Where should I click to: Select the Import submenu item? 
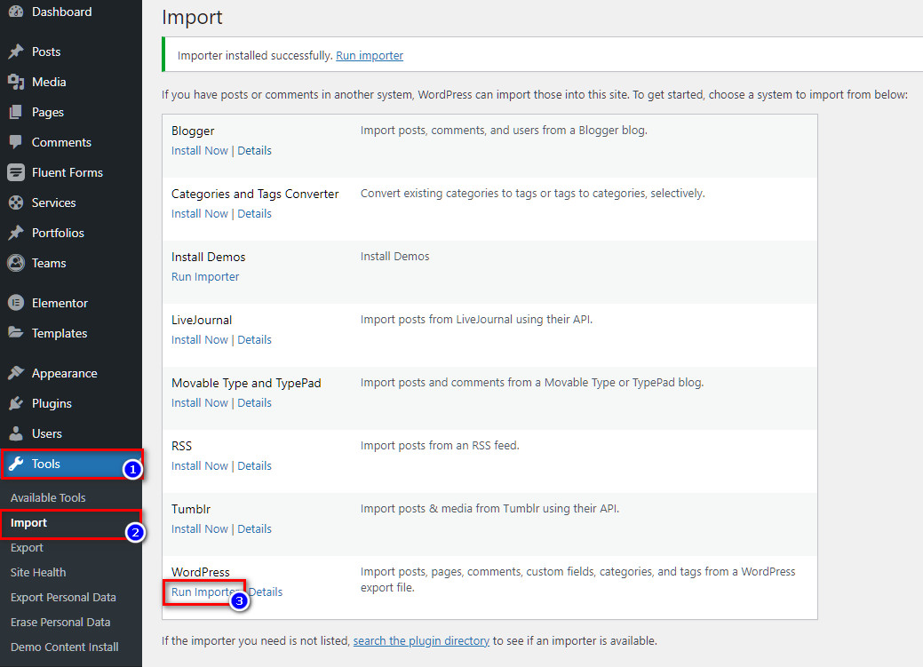pyautogui.click(x=28, y=523)
